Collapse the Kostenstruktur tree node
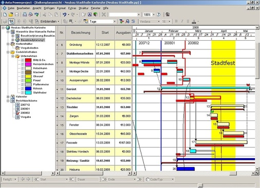The image size is (260, 188). (8, 44)
